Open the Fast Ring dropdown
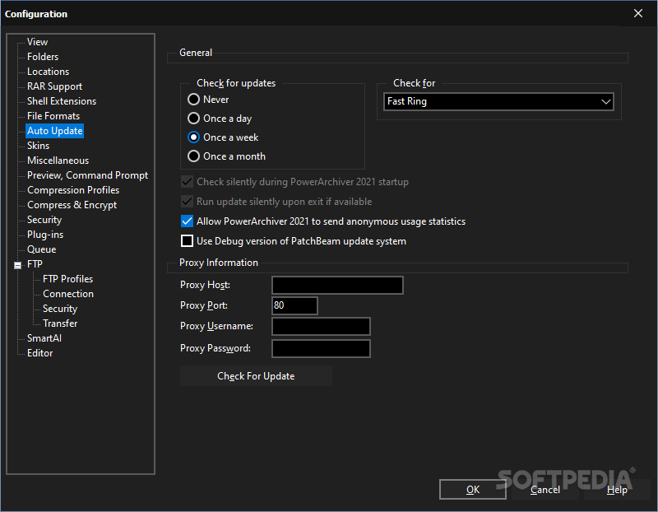 498,101
